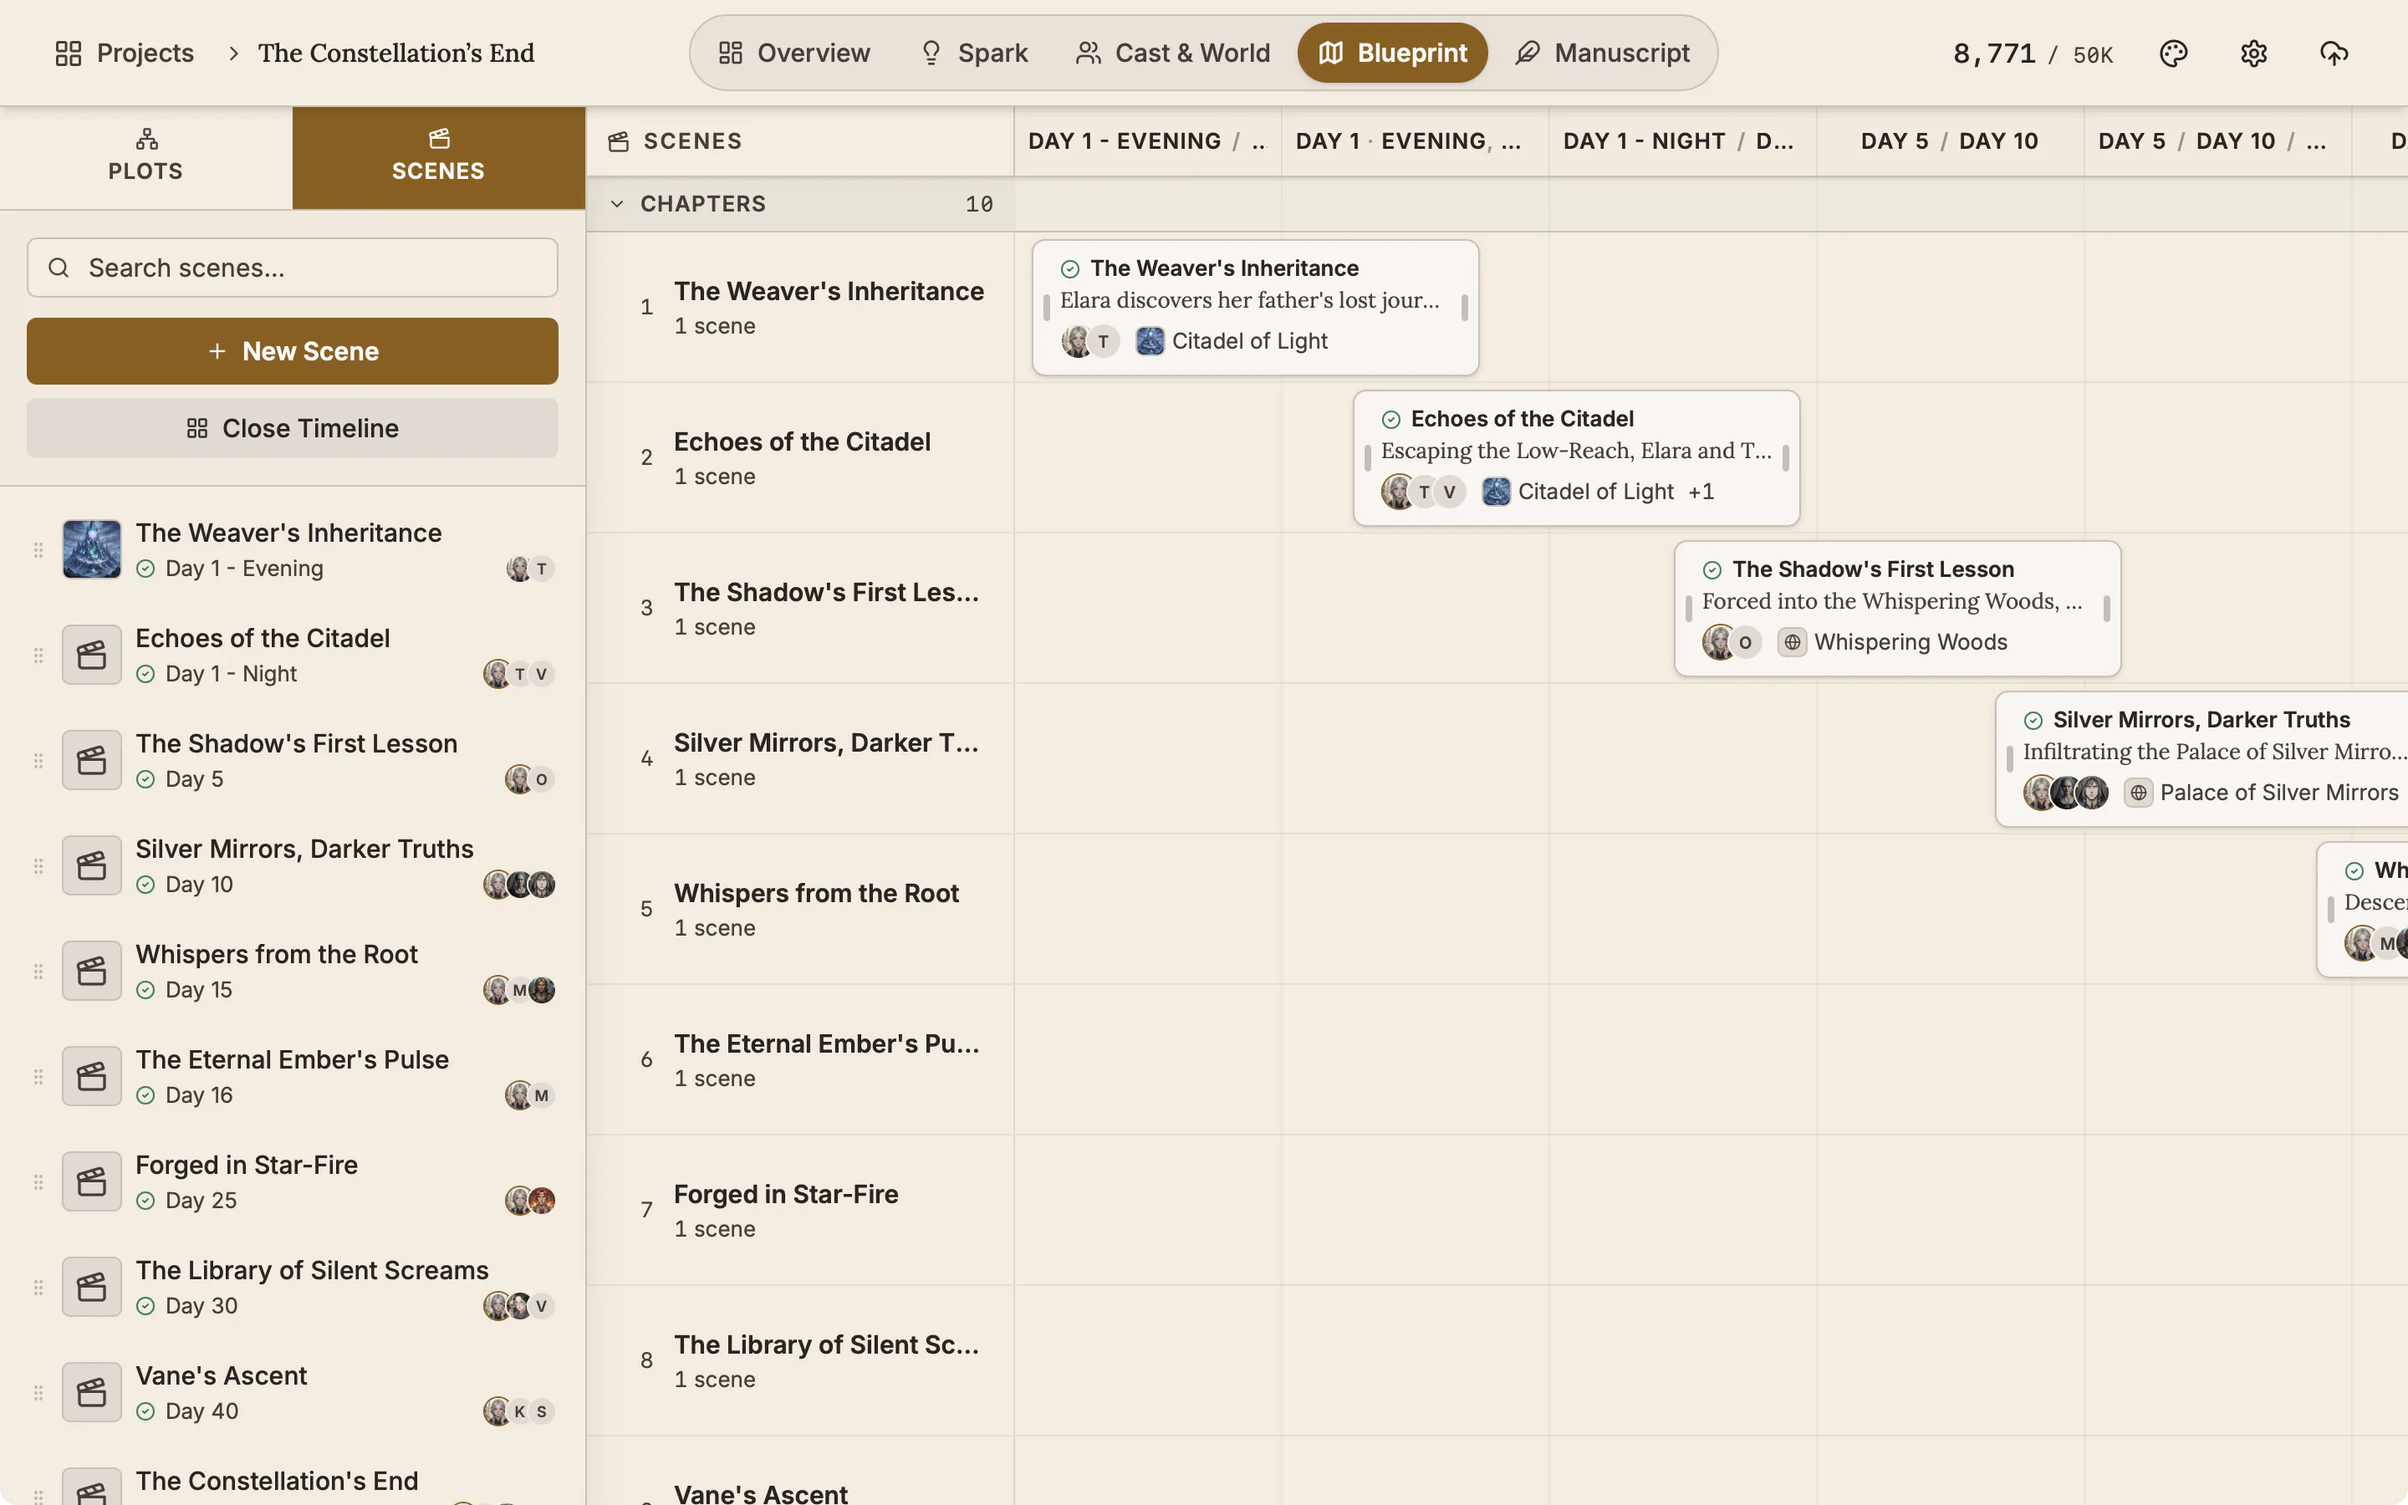Click the drag handle beside The Weaver's Inheritance
2408x1505 pixels.
pos(38,549)
